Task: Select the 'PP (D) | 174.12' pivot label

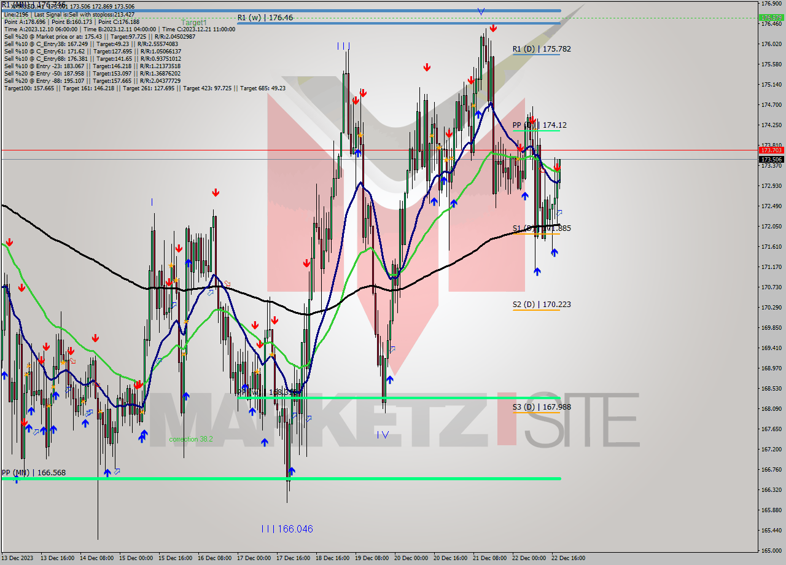Action: point(540,125)
